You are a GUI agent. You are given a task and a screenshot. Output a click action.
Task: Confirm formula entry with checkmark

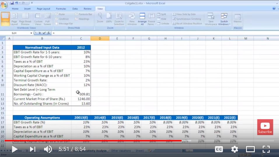pos(44,33)
